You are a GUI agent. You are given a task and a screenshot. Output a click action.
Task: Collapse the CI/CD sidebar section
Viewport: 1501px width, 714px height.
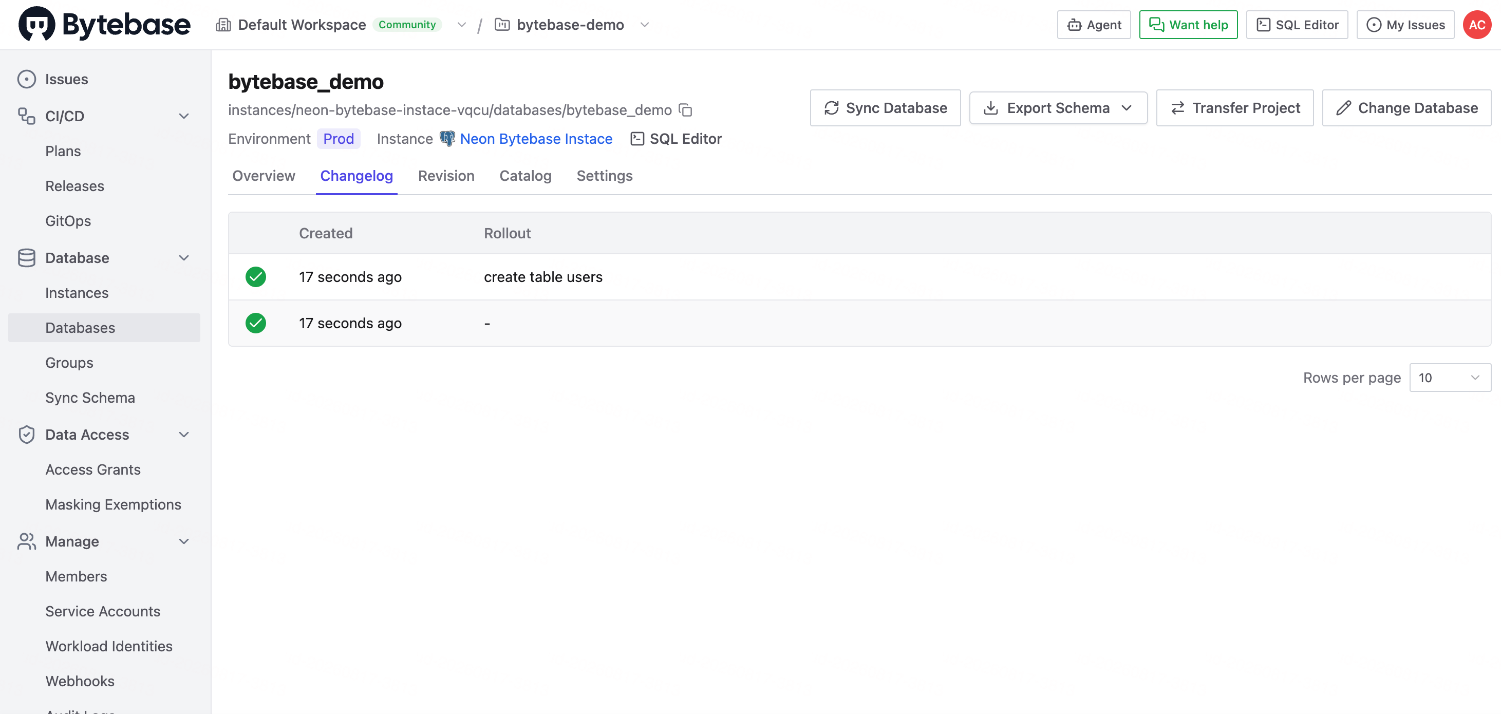click(x=184, y=116)
